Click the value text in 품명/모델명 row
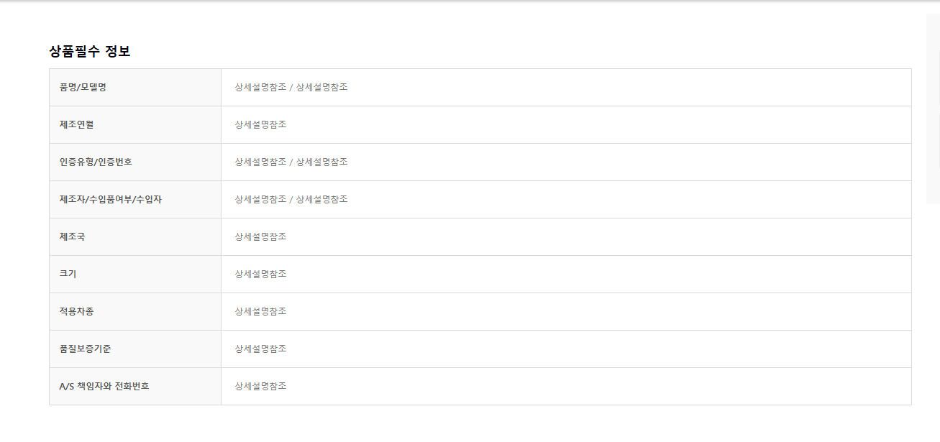Image resolution: width=940 pixels, height=442 pixels. [291, 88]
